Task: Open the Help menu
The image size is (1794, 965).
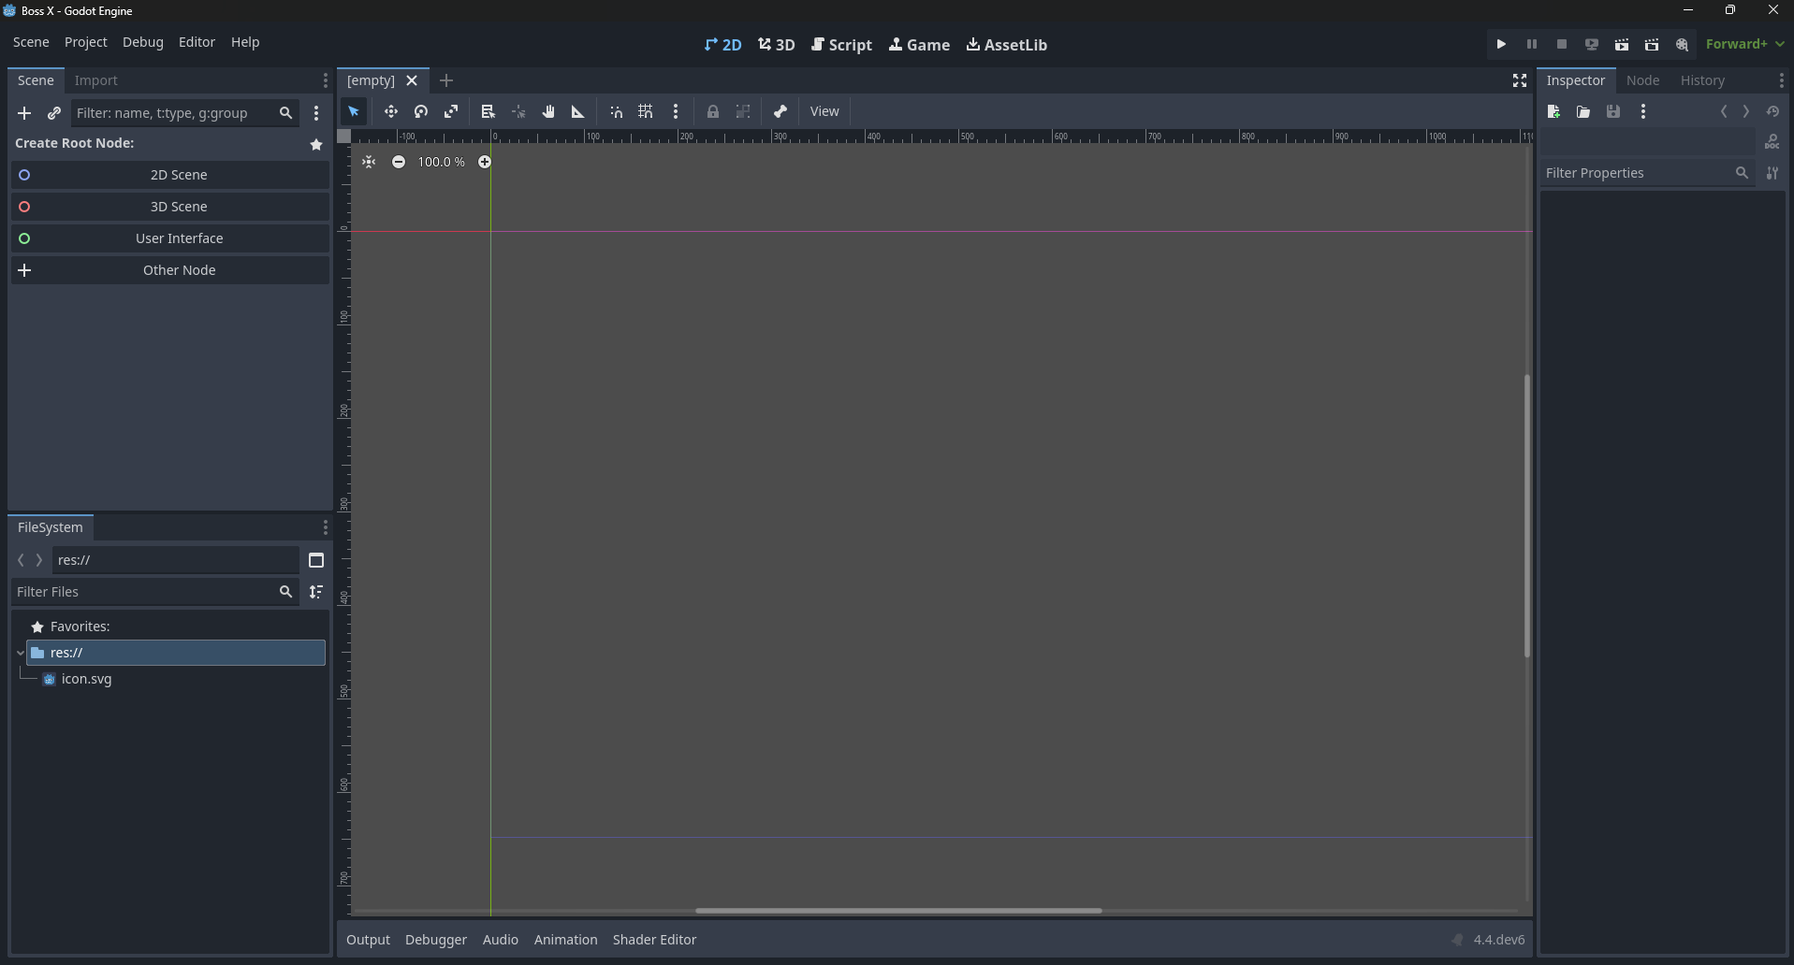Action: [245, 42]
